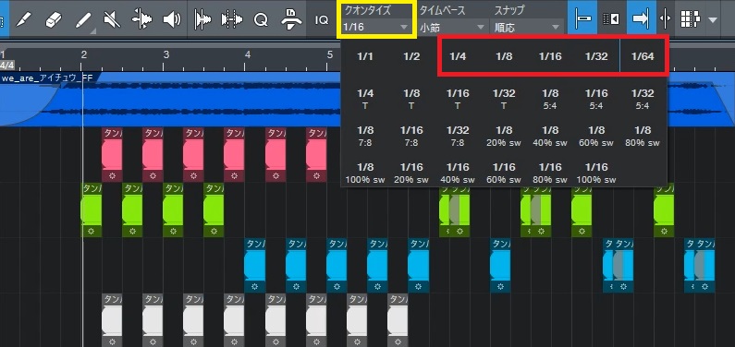Click the icon between snap and autoscroll
Viewport: 735px width, 347px height.
(x=611, y=18)
